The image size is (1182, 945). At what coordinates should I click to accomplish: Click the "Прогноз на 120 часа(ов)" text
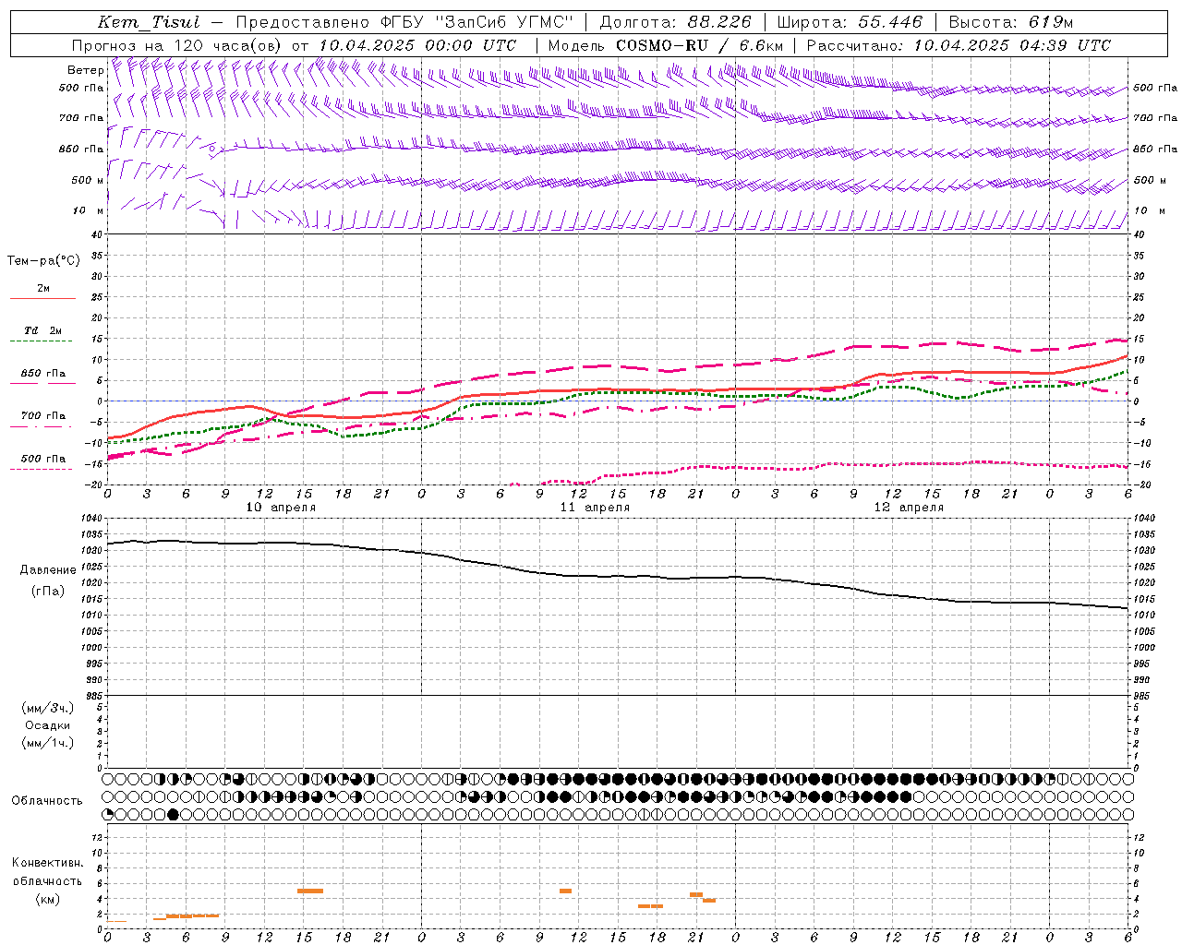177,45
